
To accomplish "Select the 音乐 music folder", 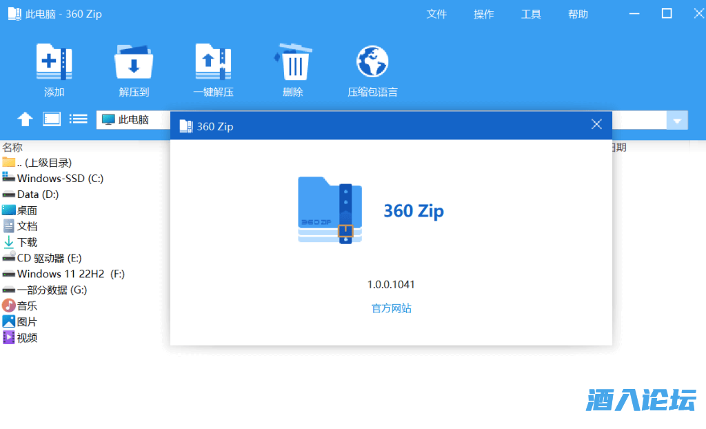I will click(x=27, y=306).
